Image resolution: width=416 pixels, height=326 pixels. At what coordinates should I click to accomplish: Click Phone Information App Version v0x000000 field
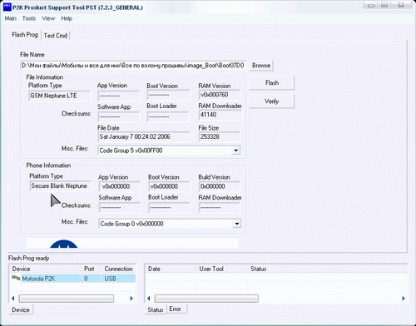point(120,186)
